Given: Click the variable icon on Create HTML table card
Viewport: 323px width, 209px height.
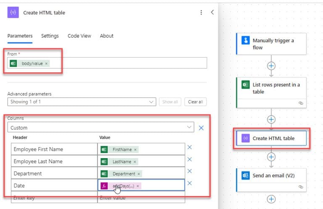Looking at the screenshot, I should pyautogui.click(x=246, y=138).
